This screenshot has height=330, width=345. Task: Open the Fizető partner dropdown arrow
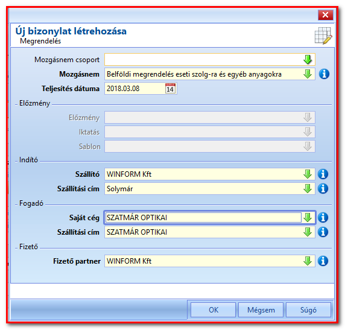point(308,261)
